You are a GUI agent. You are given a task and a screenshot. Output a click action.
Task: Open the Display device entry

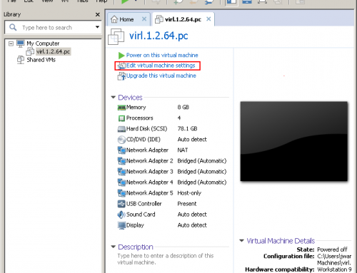pyautogui.click(x=135, y=225)
